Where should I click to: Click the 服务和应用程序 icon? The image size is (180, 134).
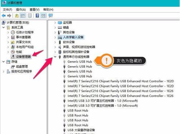(x=8, y=71)
